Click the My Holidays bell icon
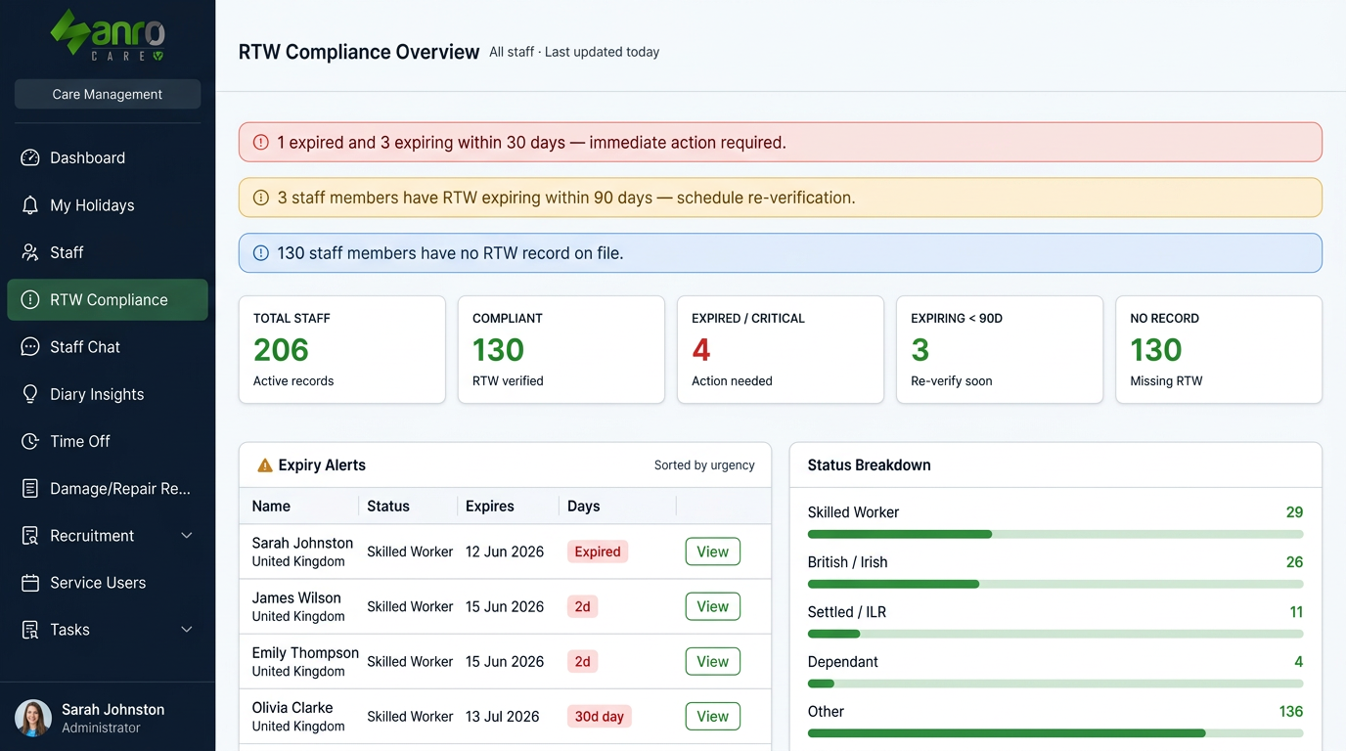This screenshot has height=751, width=1346. [30, 205]
